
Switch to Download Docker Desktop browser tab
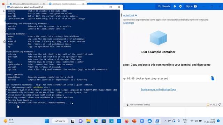[27, 4]
